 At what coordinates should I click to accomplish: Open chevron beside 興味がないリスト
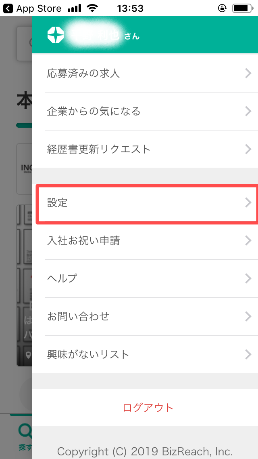[x=248, y=354]
